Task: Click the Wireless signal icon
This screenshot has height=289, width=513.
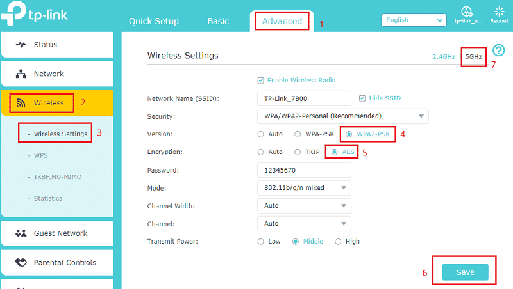Action: tap(21, 103)
